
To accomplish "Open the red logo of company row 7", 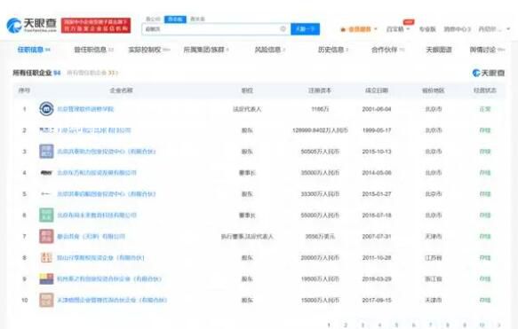I will click(46, 237).
